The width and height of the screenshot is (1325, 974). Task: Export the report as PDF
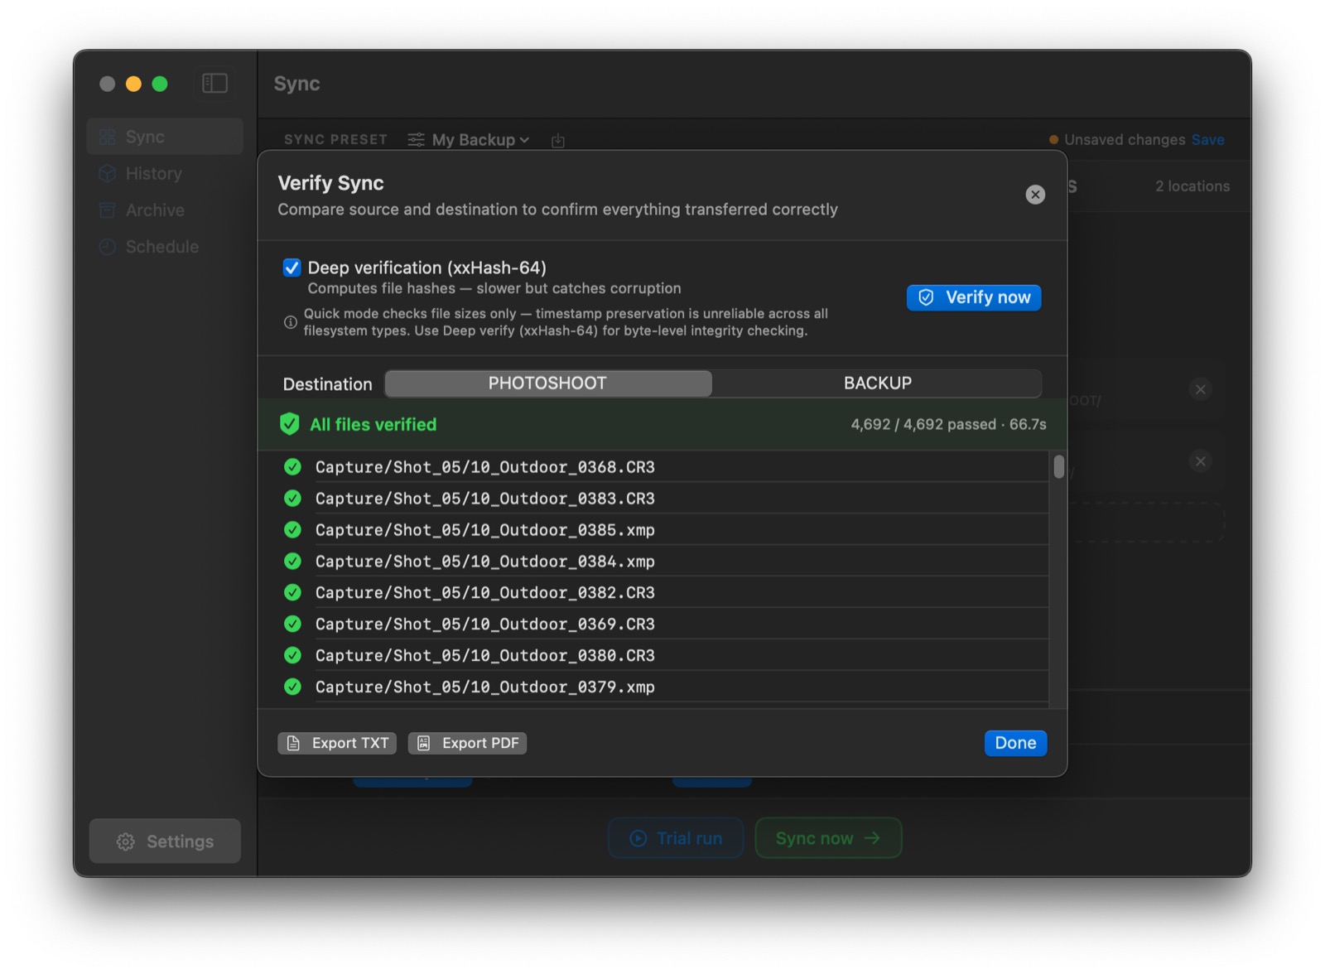(x=467, y=743)
